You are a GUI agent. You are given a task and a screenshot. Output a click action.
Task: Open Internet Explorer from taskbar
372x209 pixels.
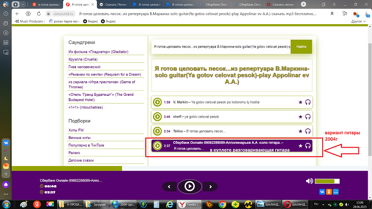pos(170,204)
